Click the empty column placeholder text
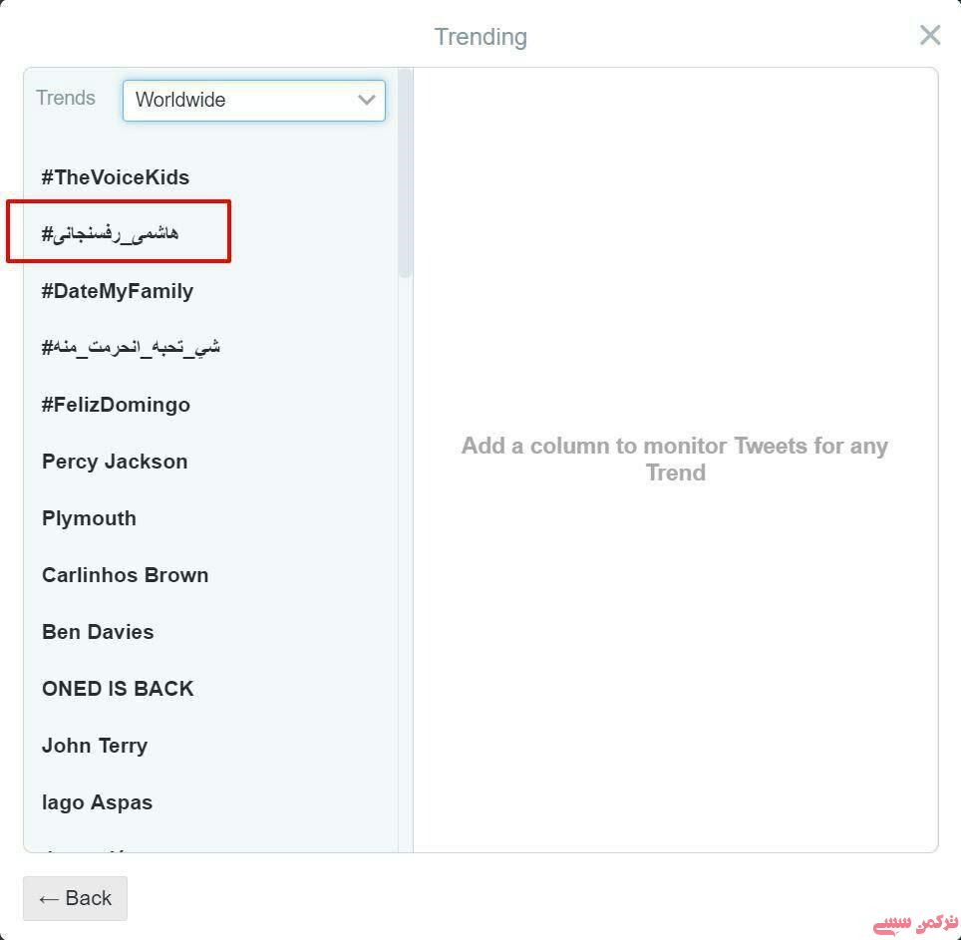 click(x=675, y=460)
